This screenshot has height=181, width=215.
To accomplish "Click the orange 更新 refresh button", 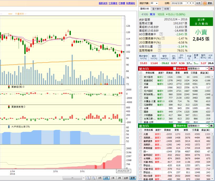I will click(x=208, y=3).
